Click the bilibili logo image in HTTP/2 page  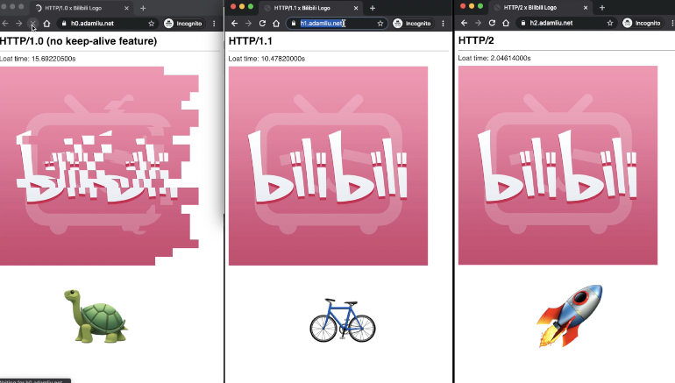pos(558,166)
